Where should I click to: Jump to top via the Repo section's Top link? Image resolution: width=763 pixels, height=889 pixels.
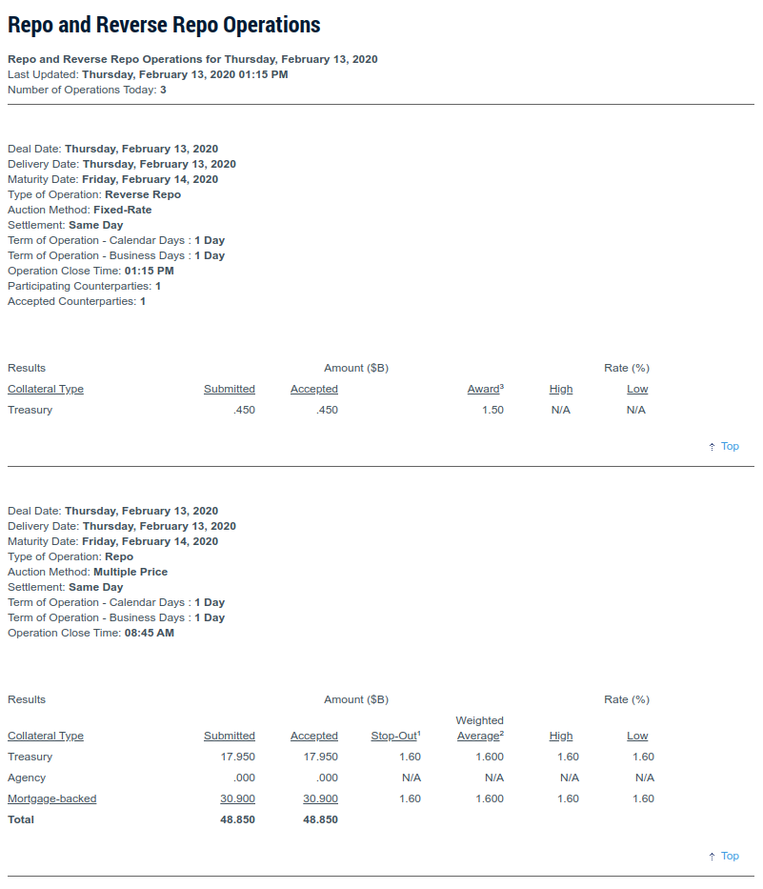coord(730,856)
